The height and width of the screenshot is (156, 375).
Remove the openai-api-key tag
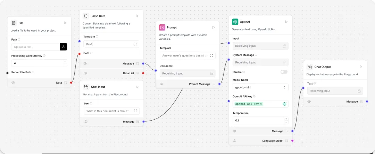pos(261,104)
